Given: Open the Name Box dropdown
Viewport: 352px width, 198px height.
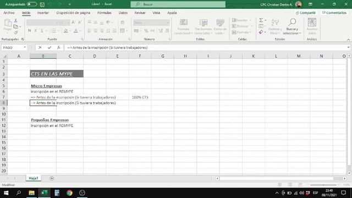Looking at the screenshot, I should click(25, 48).
